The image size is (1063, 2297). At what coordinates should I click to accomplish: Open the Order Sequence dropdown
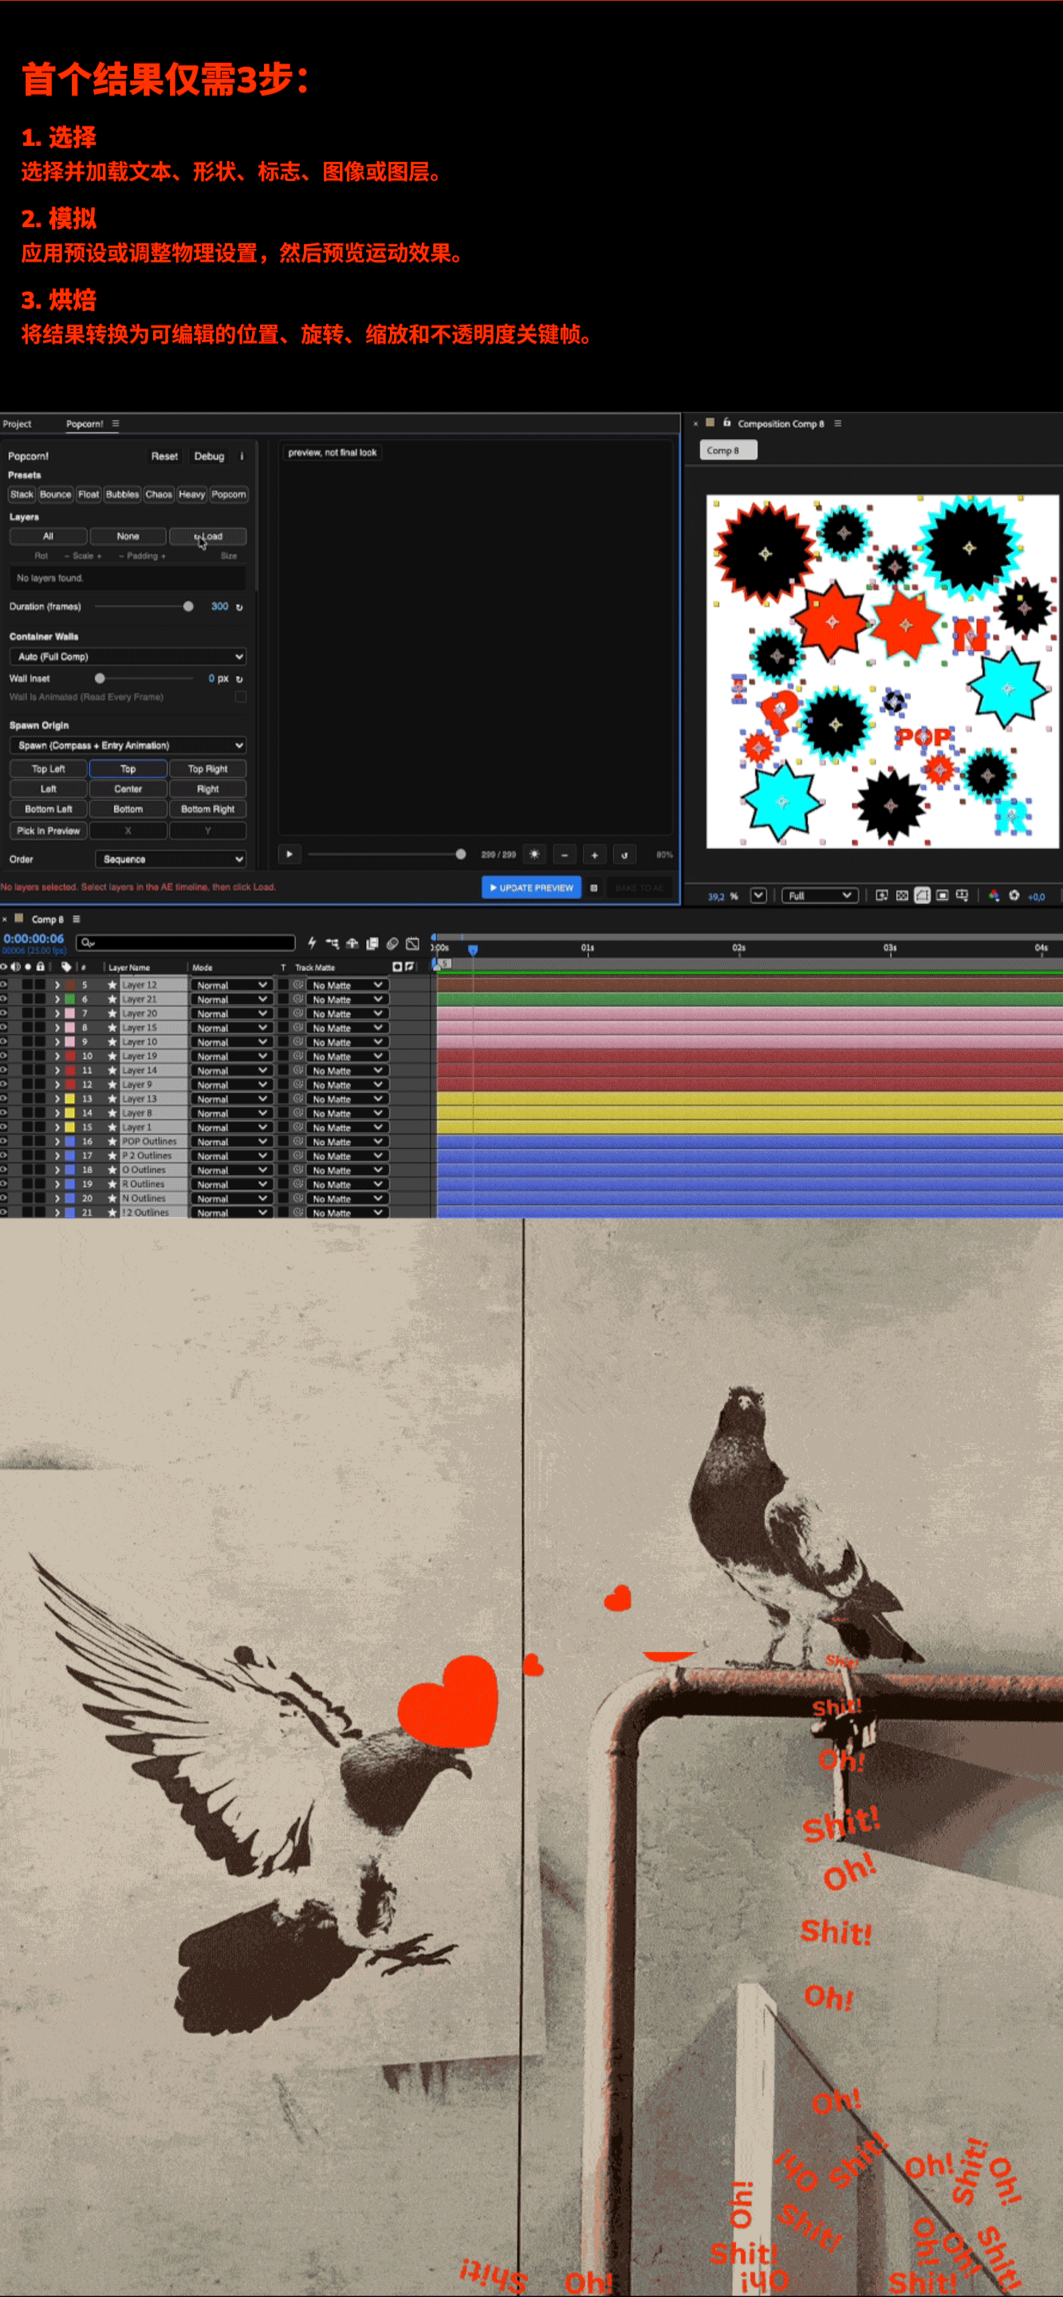coord(170,859)
